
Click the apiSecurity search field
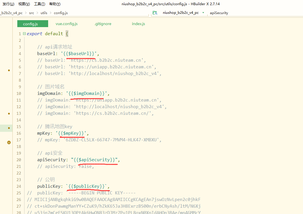[219, 13]
